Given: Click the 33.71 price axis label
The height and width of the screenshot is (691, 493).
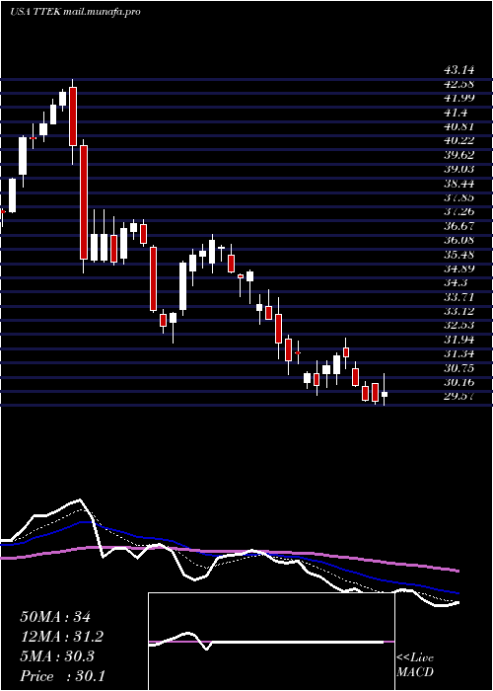Looking at the screenshot, I should [x=458, y=297].
